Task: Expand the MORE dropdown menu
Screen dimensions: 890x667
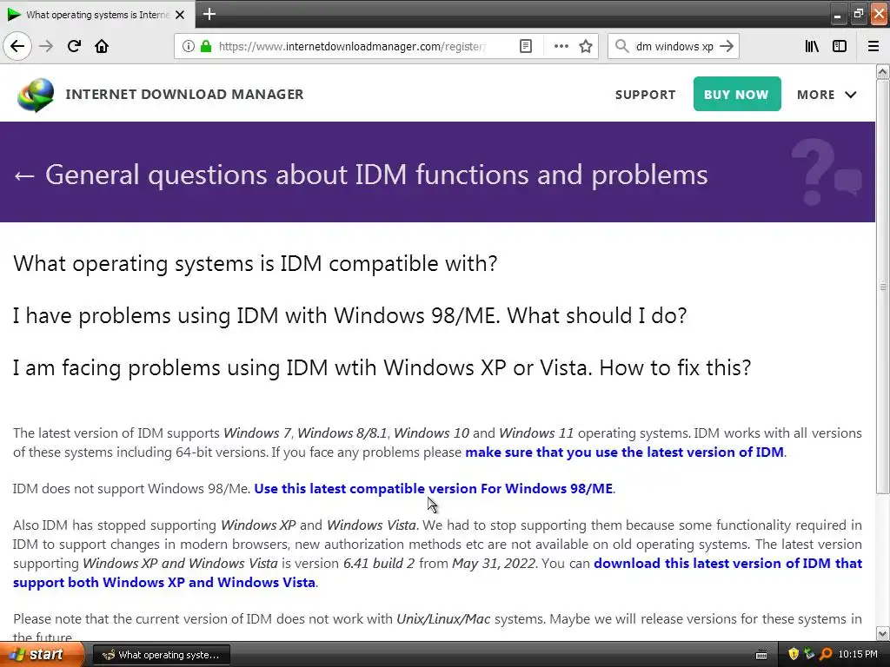Action: tap(827, 95)
